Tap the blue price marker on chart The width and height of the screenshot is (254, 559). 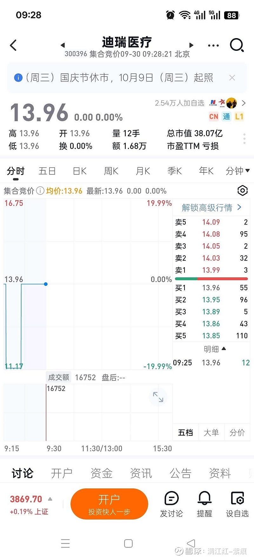click(x=46, y=284)
